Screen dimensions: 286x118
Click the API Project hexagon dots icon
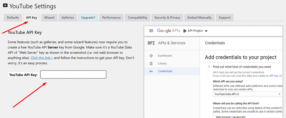point(185,31)
